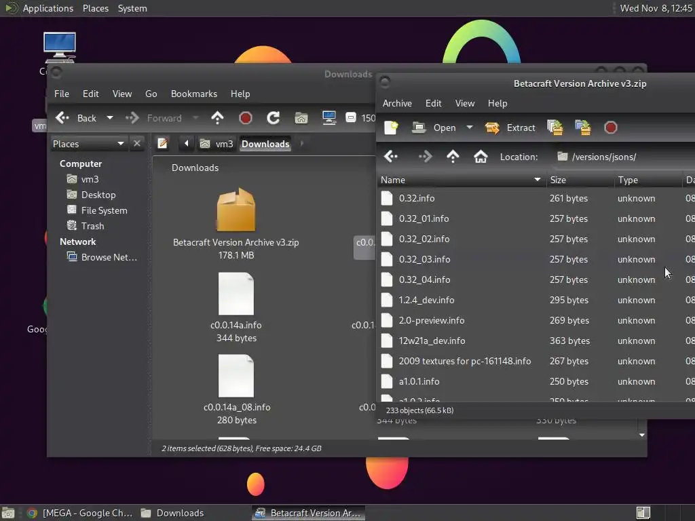Open the archive manager Help menu

tap(497, 103)
